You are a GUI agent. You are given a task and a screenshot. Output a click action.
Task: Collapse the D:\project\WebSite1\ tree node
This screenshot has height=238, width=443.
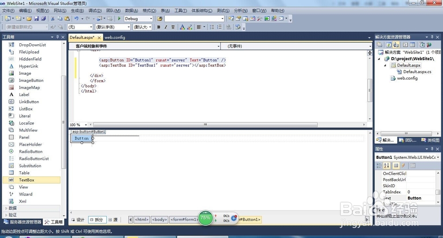(x=379, y=59)
